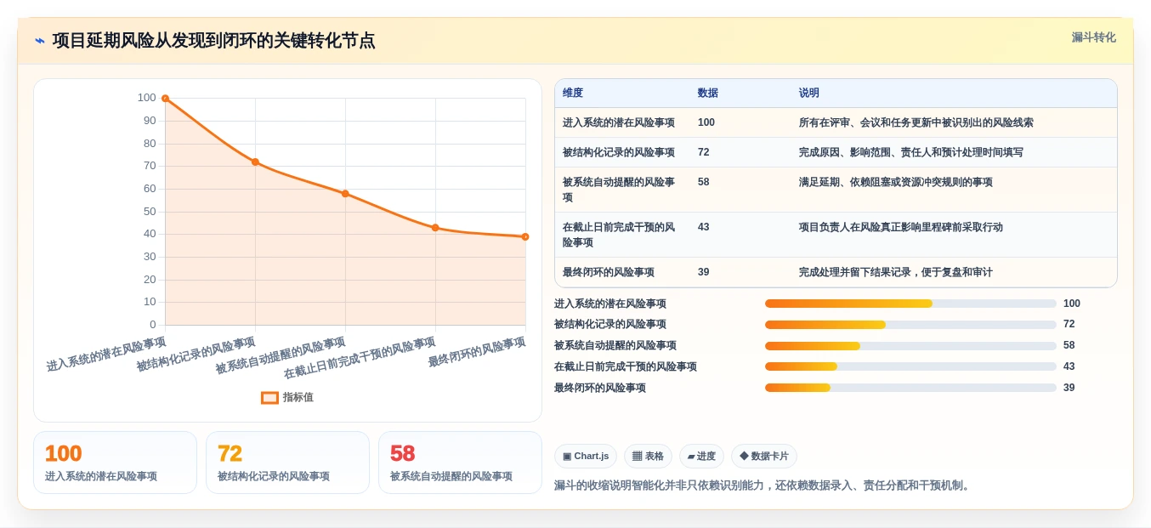Click the table value 39
The height and width of the screenshot is (528, 1151).
[704, 272]
